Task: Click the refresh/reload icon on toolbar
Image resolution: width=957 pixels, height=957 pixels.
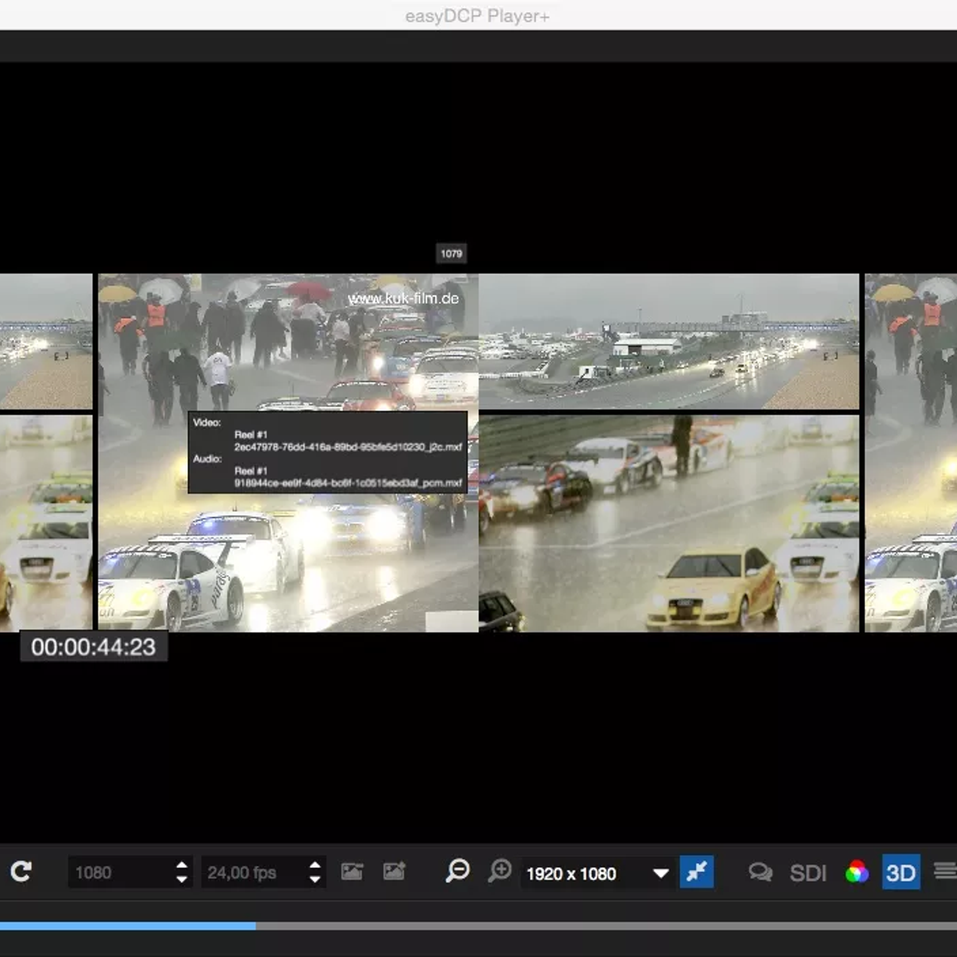Action: coord(21,872)
